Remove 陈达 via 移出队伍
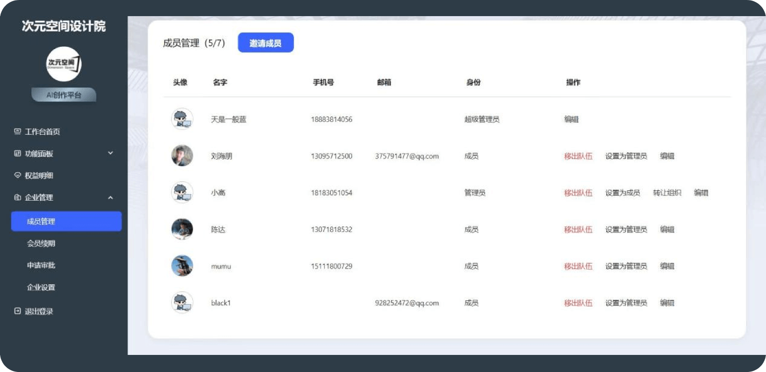The width and height of the screenshot is (766, 372). [x=578, y=229]
